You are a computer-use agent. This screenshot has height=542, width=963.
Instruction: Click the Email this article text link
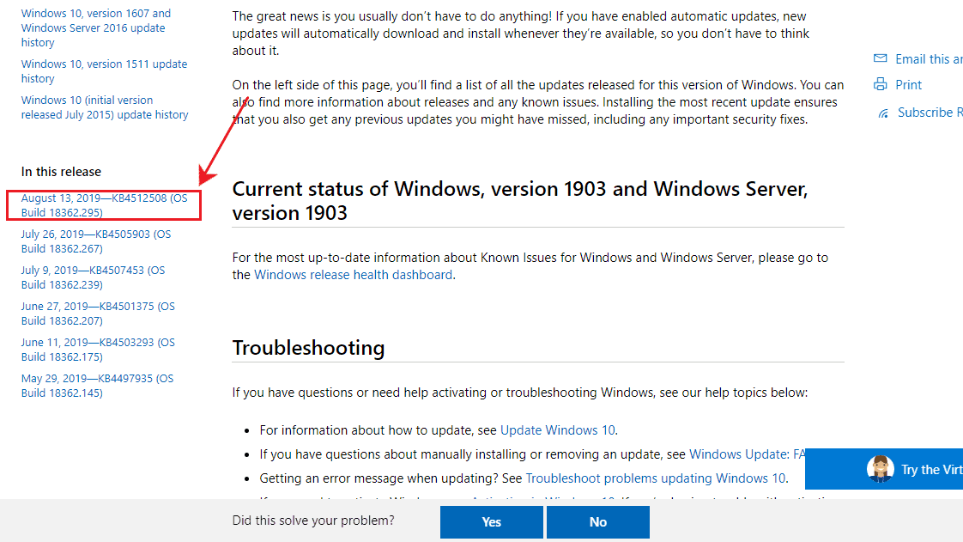coord(929,59)
